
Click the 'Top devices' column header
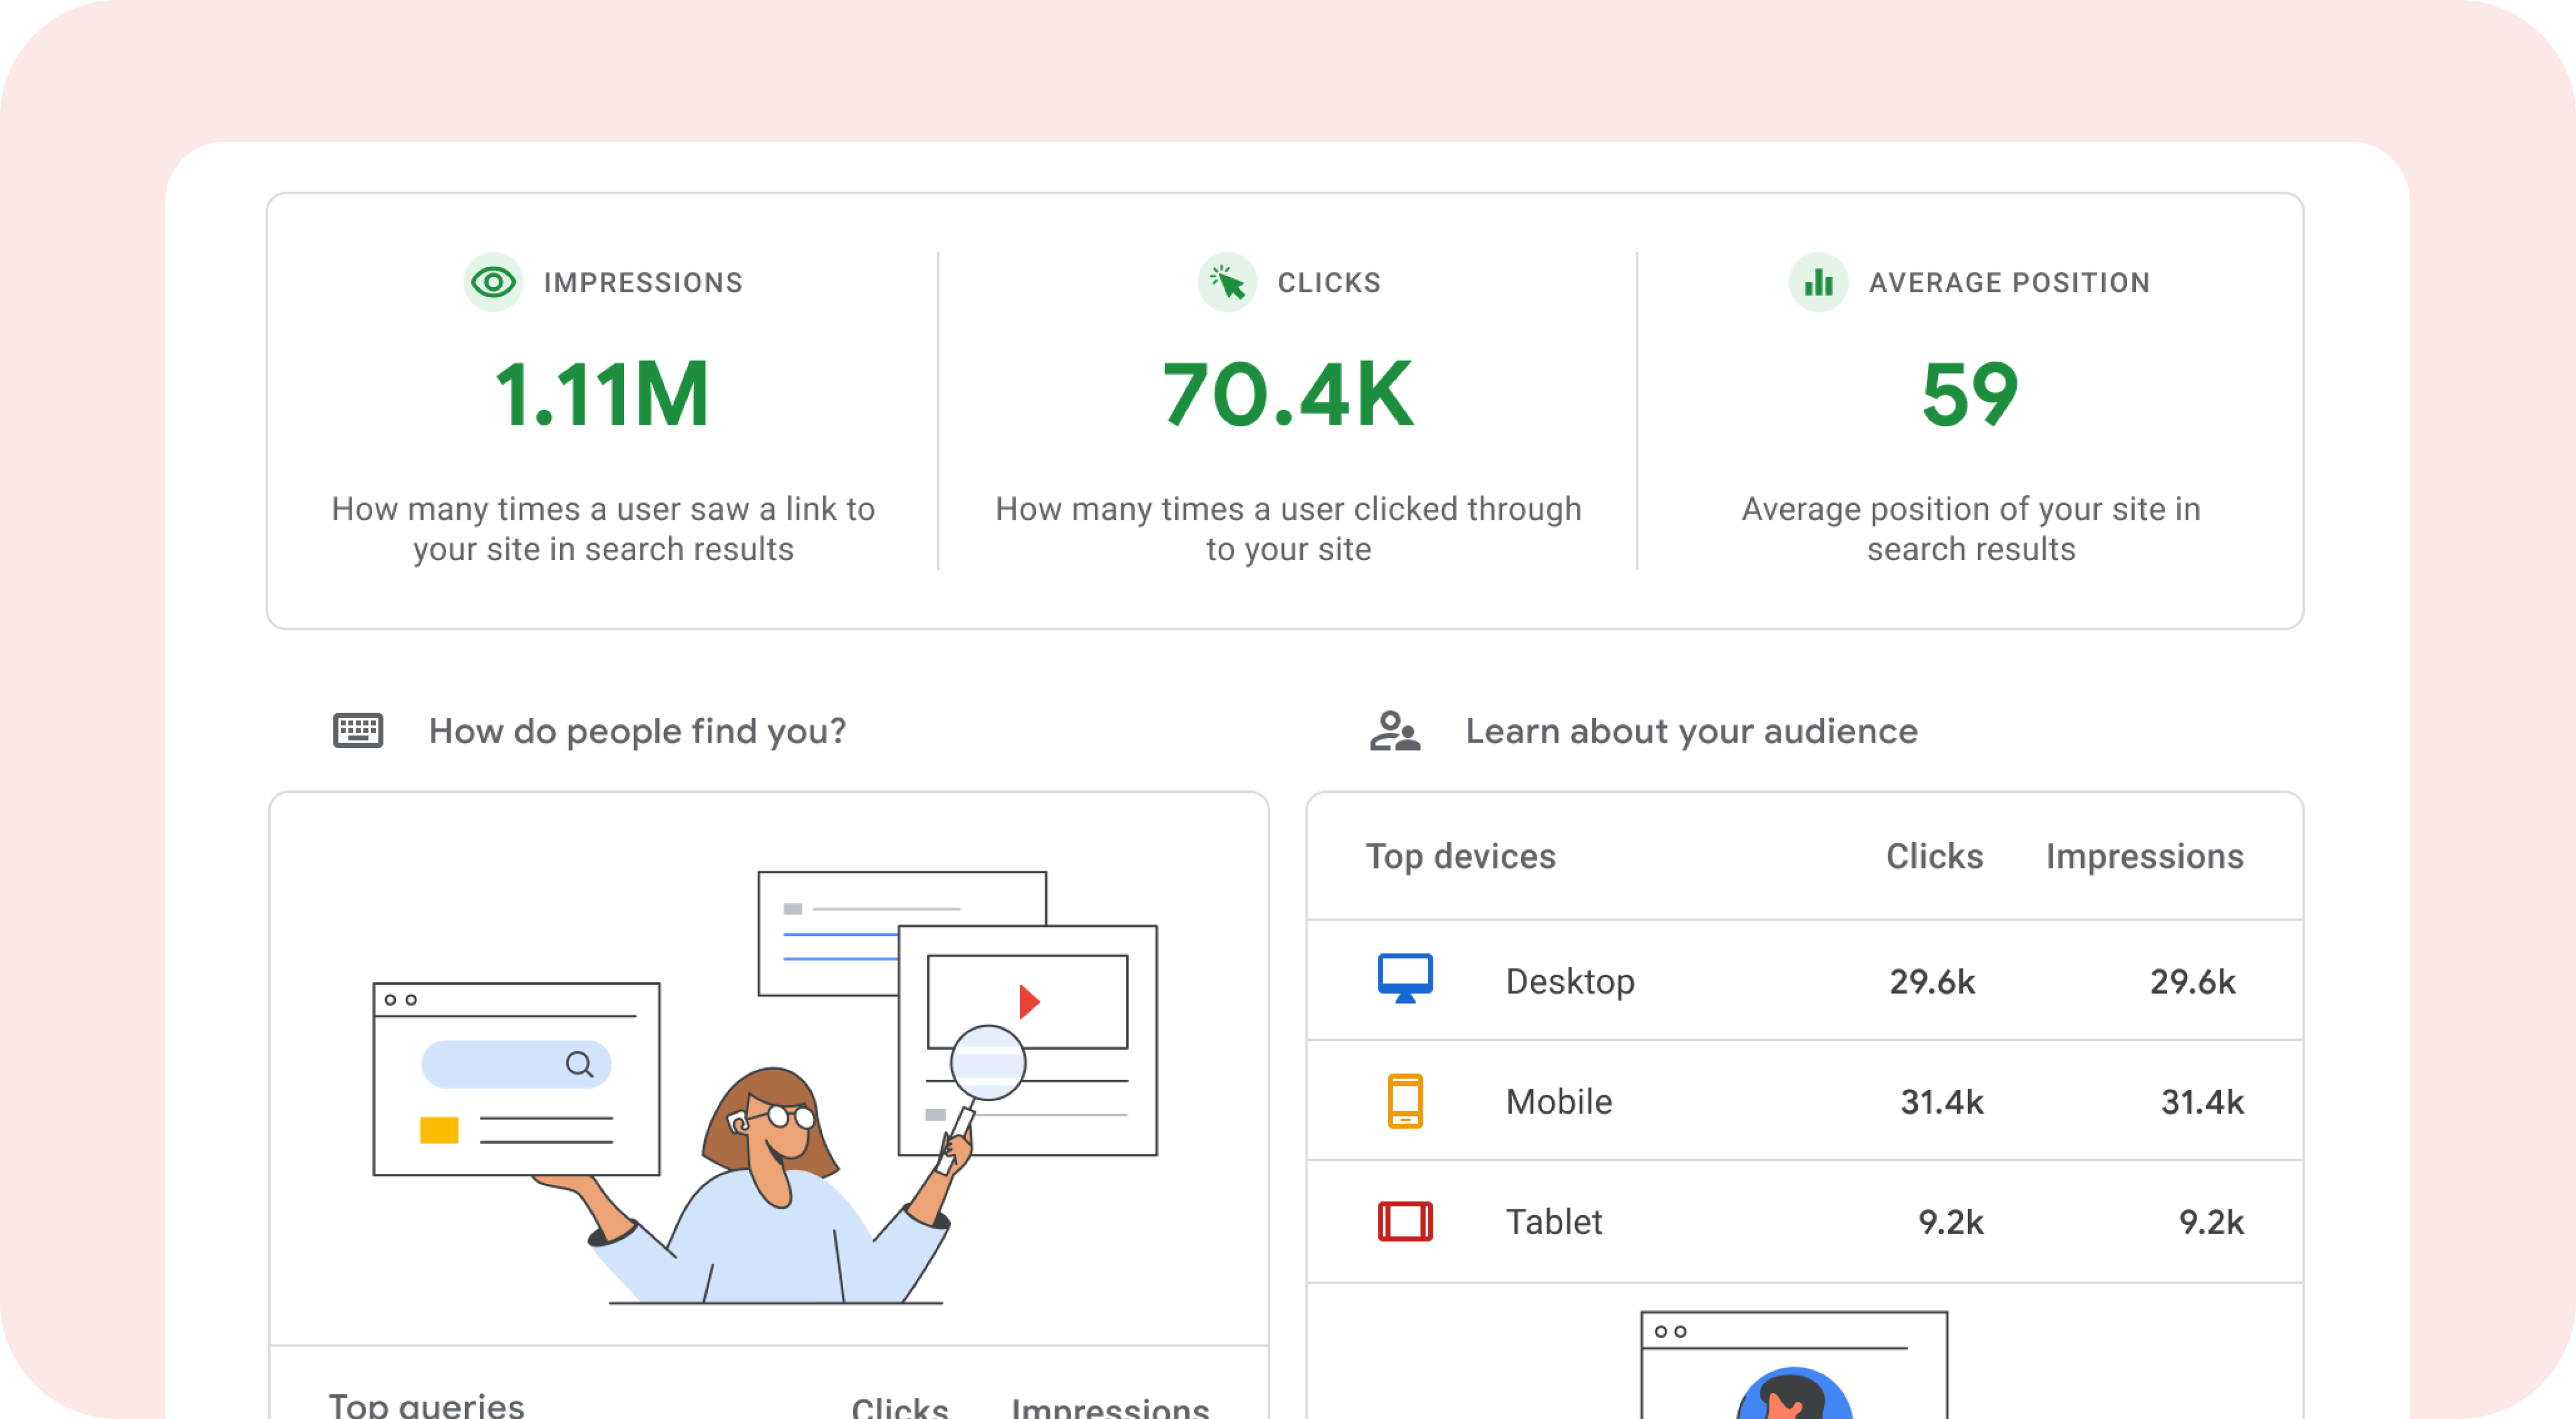click(1460, 856)
